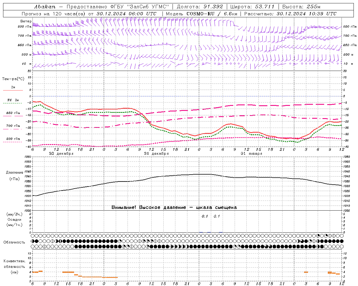
Task: Click the 700 гПа temperature legend entry
Action: coord(13,126)
